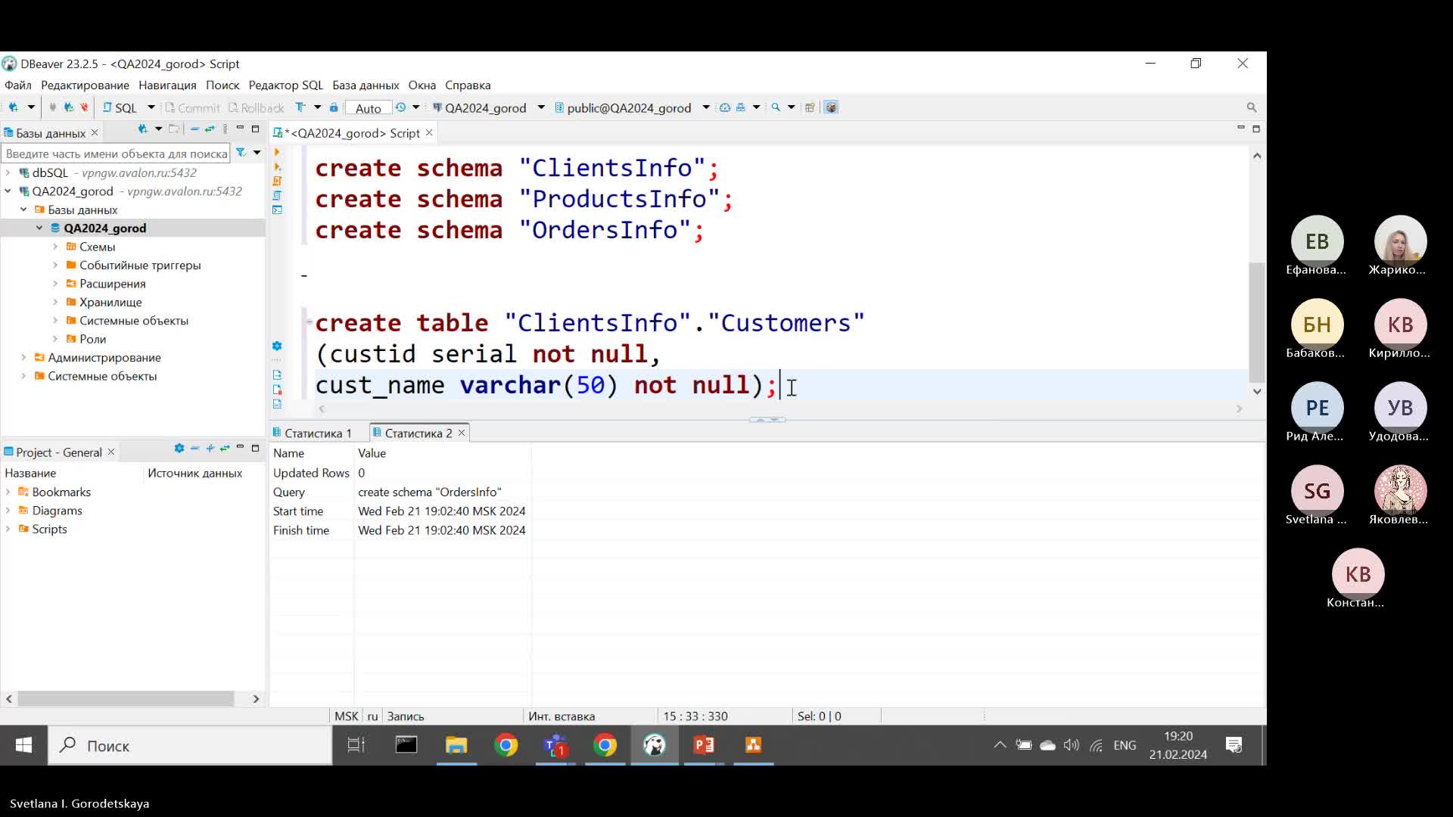
Task: Expand the Роли folder
Action: (55, 339)
